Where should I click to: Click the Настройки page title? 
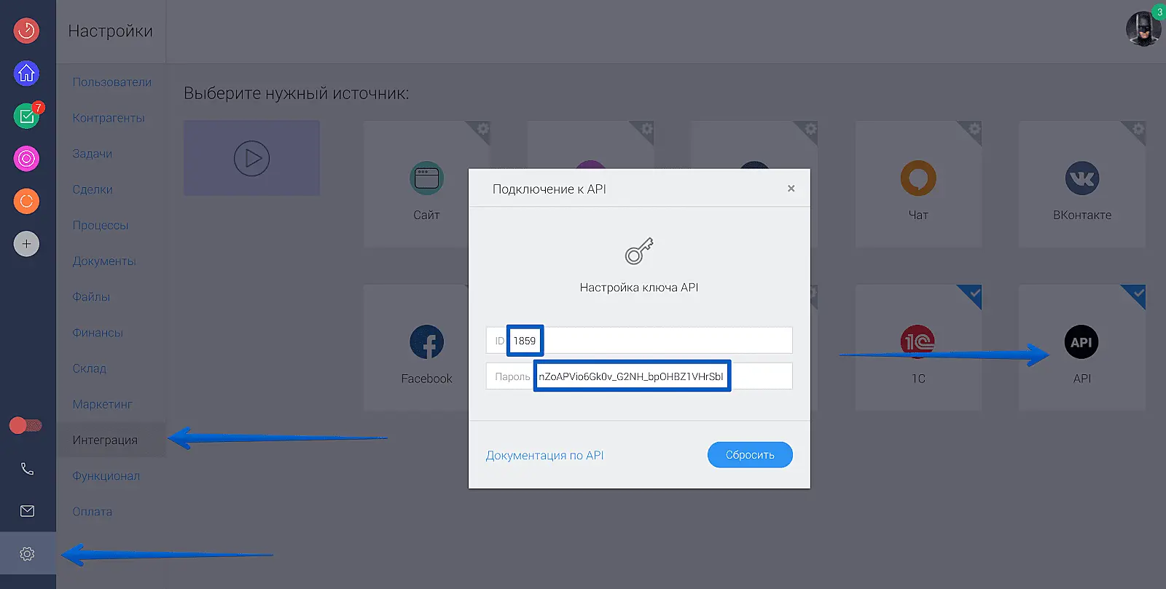[111, 31]
